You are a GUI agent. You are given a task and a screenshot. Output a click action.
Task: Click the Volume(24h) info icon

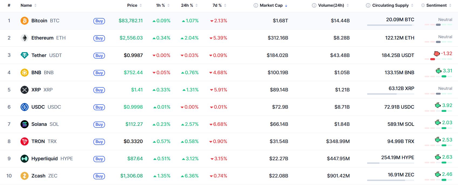tap(314, 5)
